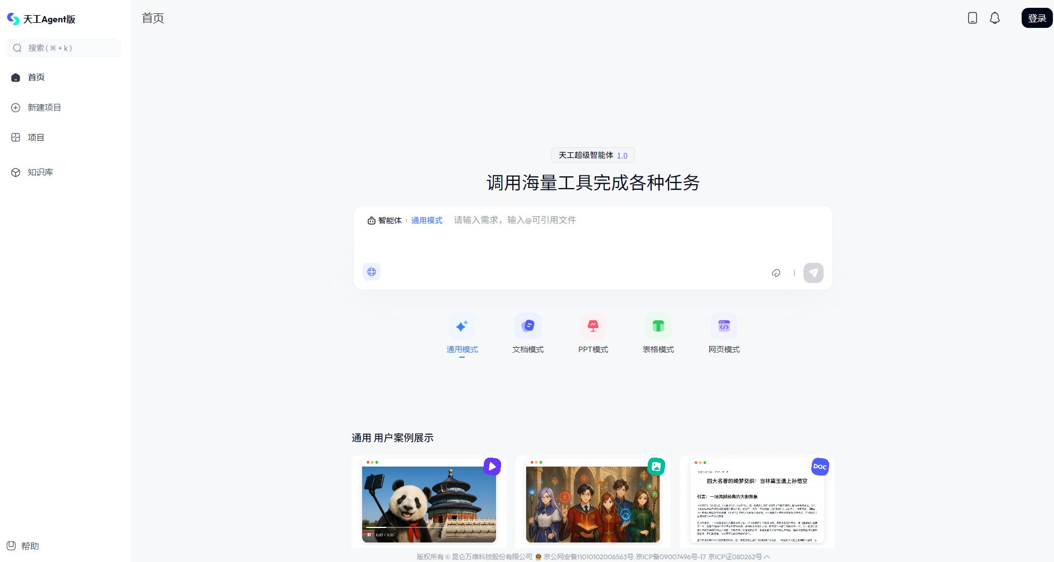Focus the 搜索 search box in sidebar
1054x562 pixels.
[64, 48]
